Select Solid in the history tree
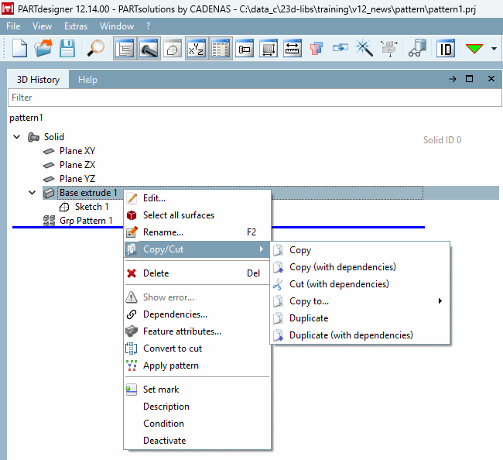Viewport: 503px width, 460px height. pyautogui.click(x=54, y=137)
